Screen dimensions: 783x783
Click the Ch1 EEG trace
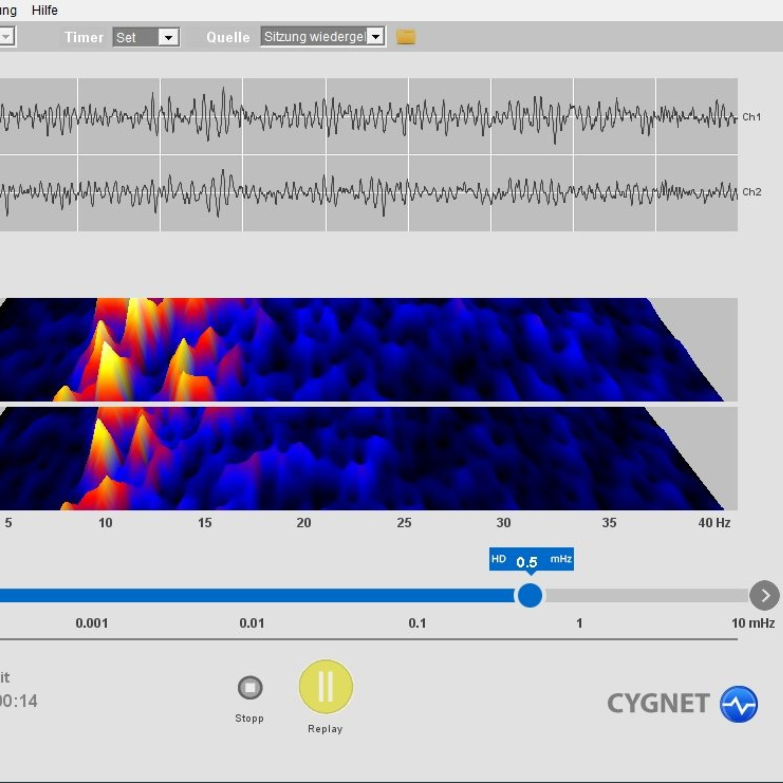[365, 116]
